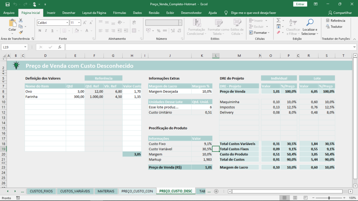Apply percent style from Número group
Viewport: 358px width, 201px height.
158,31
